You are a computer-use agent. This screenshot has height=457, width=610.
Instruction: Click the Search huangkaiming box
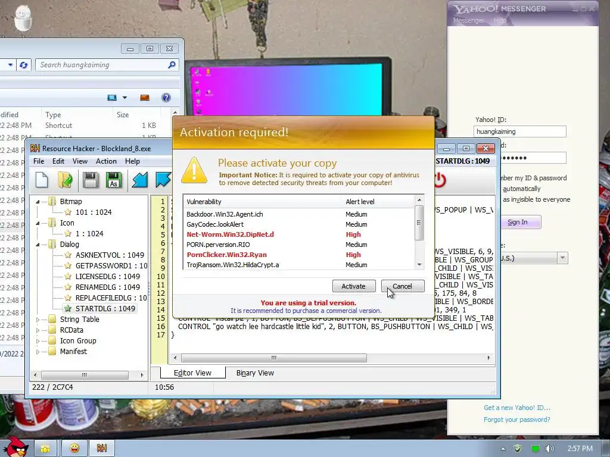(x=107, y=65)
